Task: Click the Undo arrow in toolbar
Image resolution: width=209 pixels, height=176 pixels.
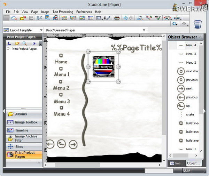Action: (x=126, y=18)
